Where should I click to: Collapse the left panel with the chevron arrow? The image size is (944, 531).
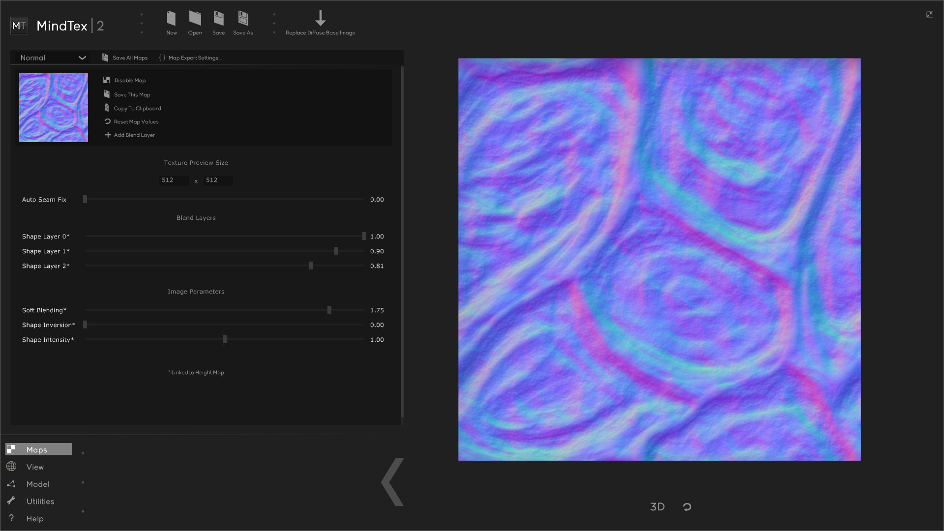[x=392, y=482]
